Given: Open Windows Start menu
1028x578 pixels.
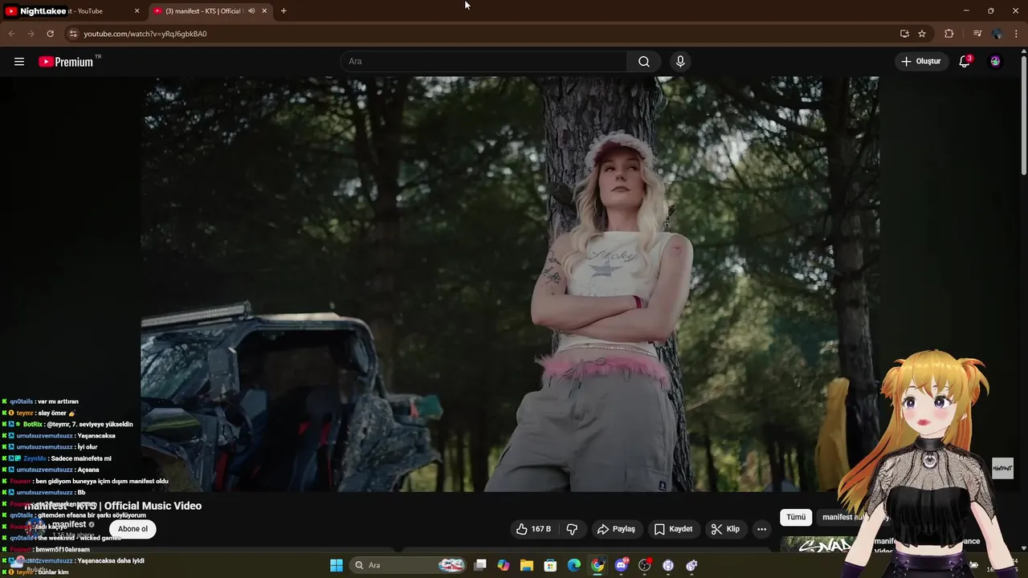Looking at the screenshot, I should (x=337, y=565).
